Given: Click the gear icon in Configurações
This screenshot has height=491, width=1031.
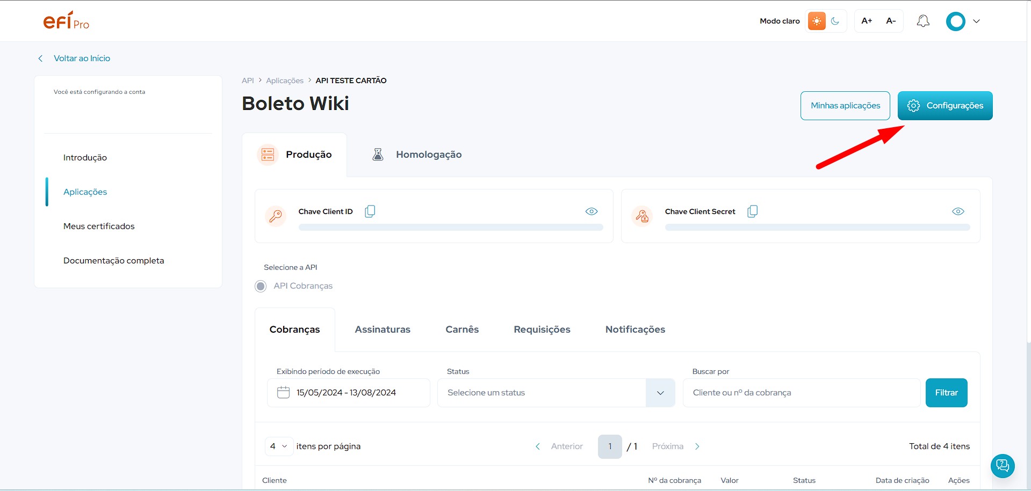Looking at the screenshot, I should tap(913, 106).
